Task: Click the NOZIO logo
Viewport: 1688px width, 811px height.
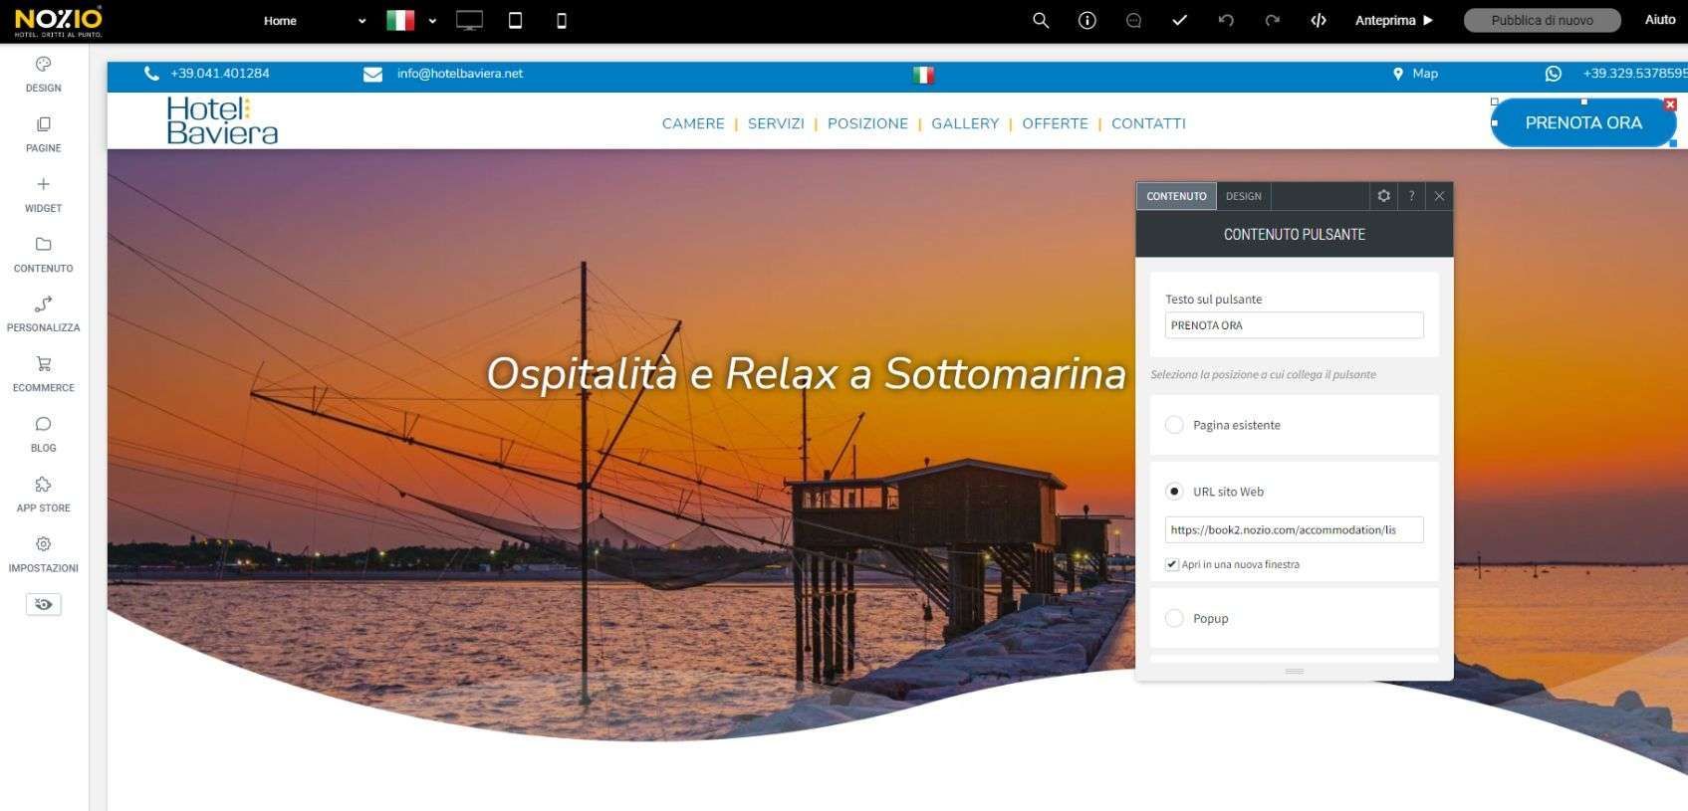Action: pos(58,21)
